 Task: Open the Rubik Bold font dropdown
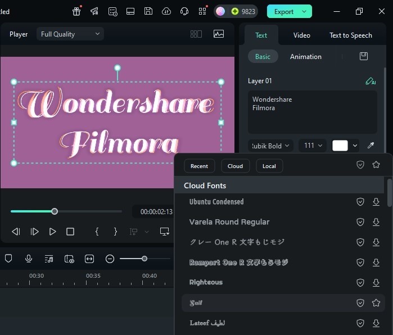click(x=270, y=146)
